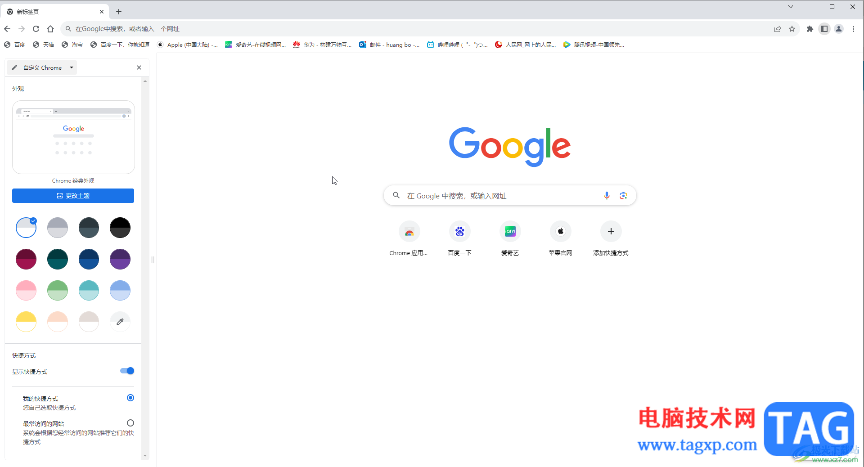Choose the peach theme swatch
The width and height of the screenshot is (864, 467).
point(58,322)
